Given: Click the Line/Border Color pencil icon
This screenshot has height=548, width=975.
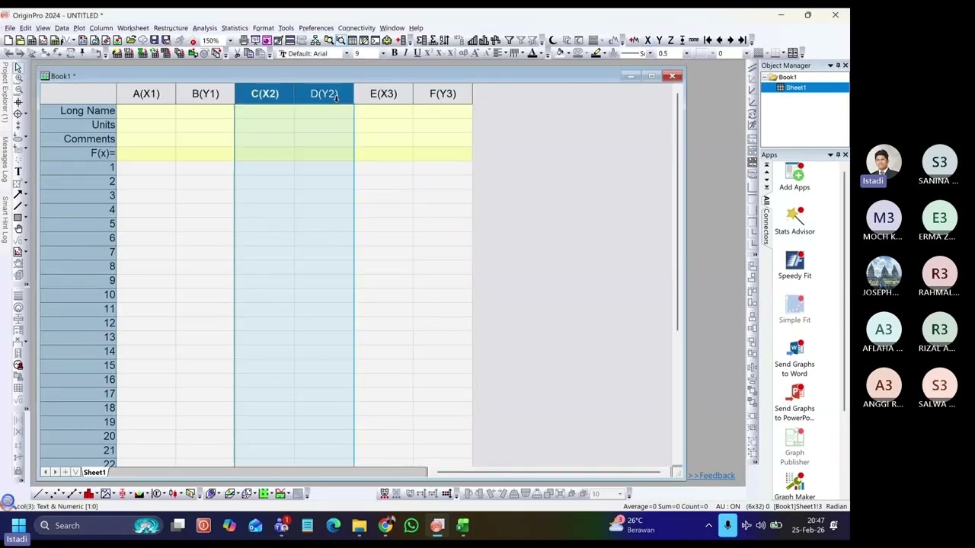Looking at the screenshot, I should [x=596, y=53].
